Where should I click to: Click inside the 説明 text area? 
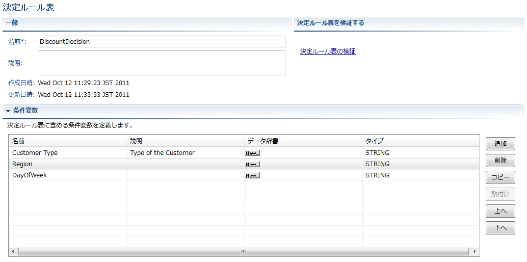(x=162, y=63)
